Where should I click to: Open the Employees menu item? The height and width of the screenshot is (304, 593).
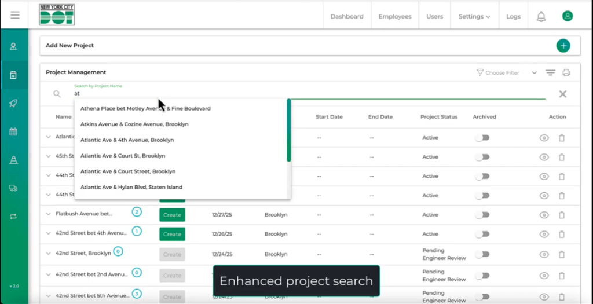pyautogui.click(x=395, y=16)
